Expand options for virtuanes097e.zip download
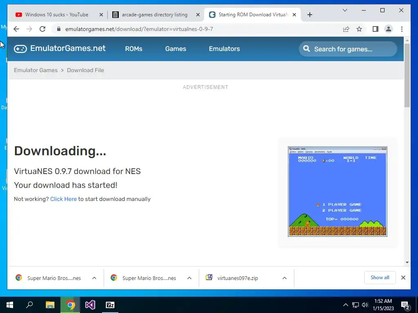 (285, 278)
